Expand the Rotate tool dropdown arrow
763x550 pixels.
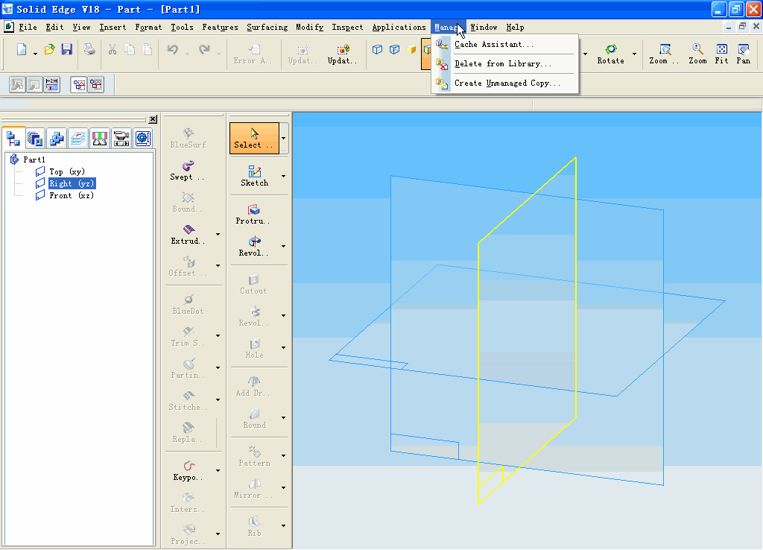coord(634,54)
